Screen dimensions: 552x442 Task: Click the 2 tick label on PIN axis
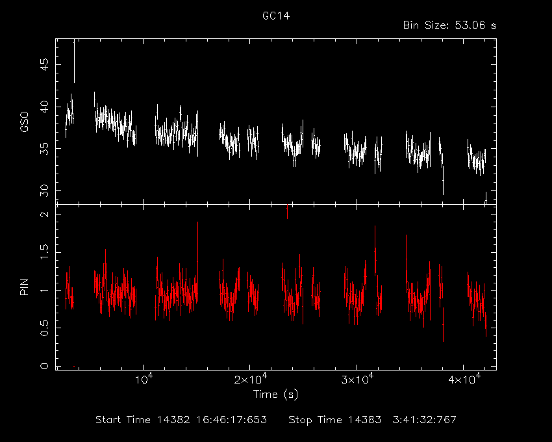click(x=45, y=214)
